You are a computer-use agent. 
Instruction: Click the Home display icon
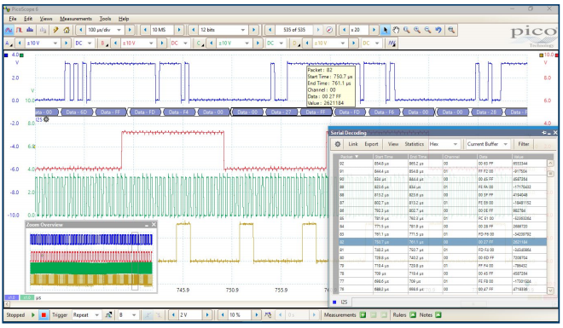pos(67,30)
